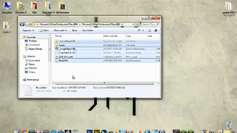The image size is (237, 133).
Task: Launch Photoshop from the taskbar dock
Action: 90,132
